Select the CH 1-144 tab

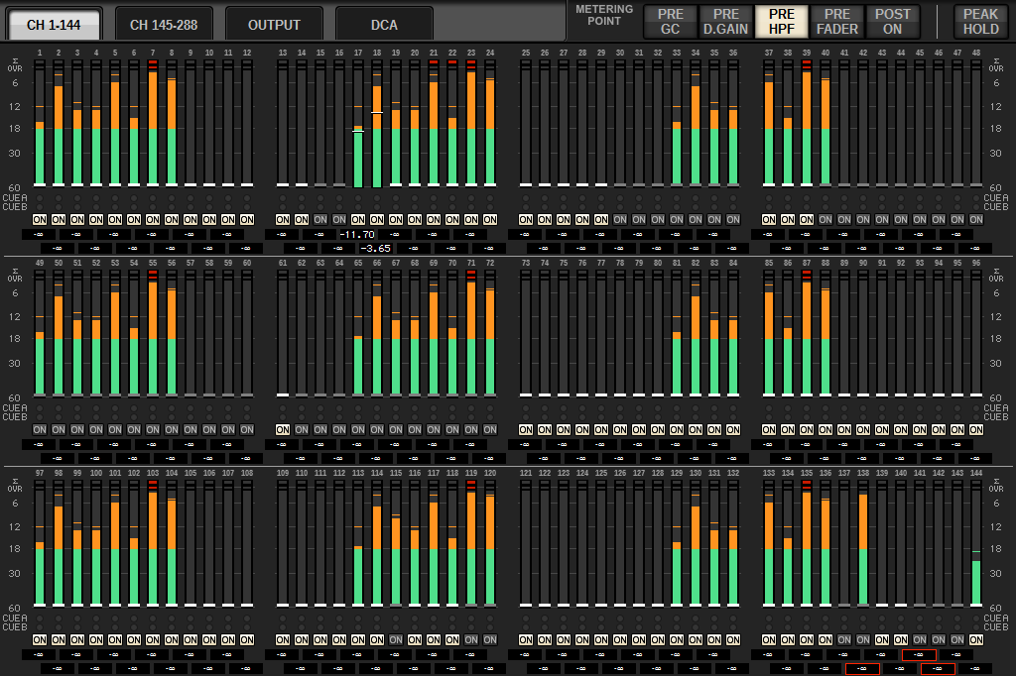pos(54,25)
